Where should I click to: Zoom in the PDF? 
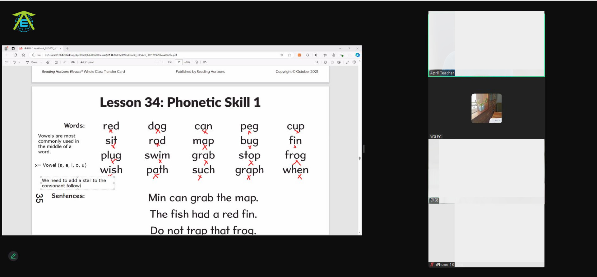(163, 62)
